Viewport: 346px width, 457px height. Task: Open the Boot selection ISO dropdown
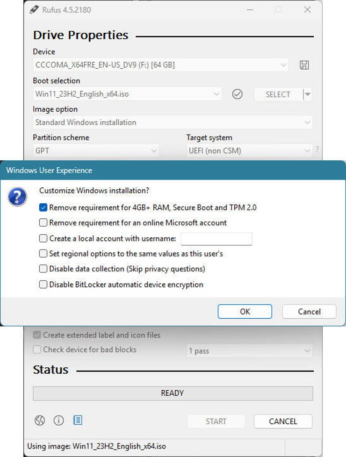click(x=127, y=94)
